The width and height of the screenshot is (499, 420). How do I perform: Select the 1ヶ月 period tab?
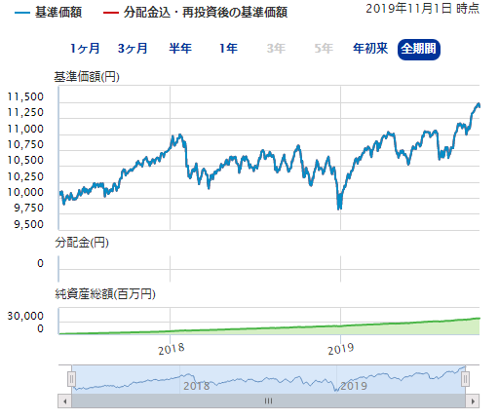click(x=85, y=49)
